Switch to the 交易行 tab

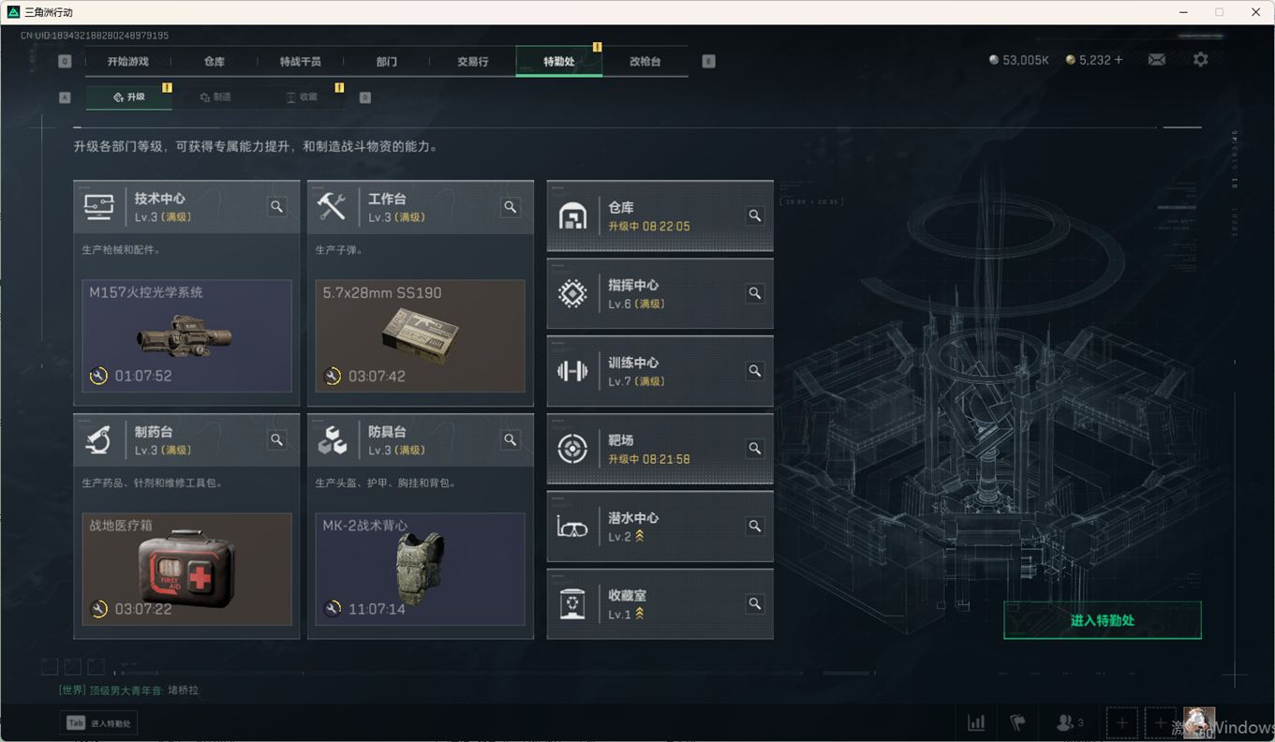[x=472, y=61]
